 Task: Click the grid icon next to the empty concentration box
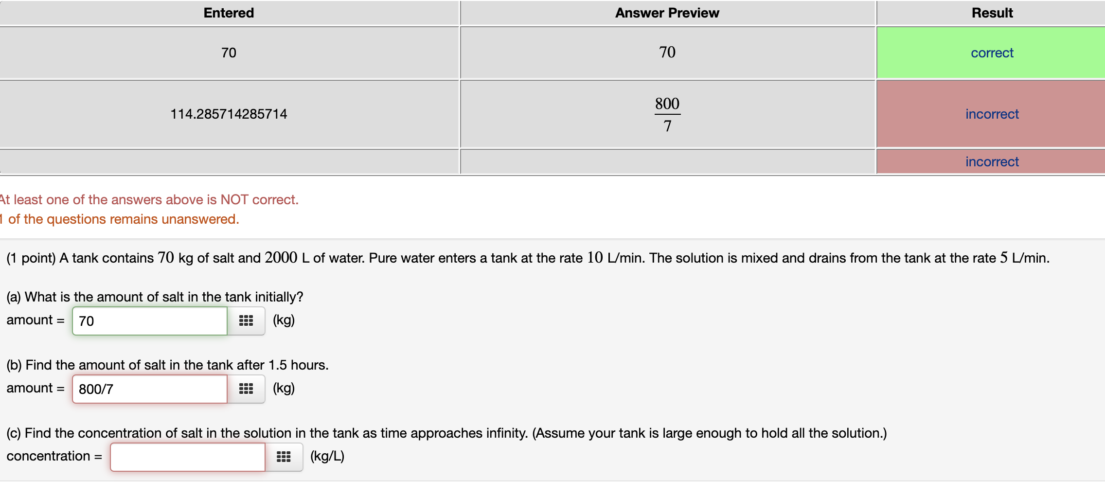(284, 456)
